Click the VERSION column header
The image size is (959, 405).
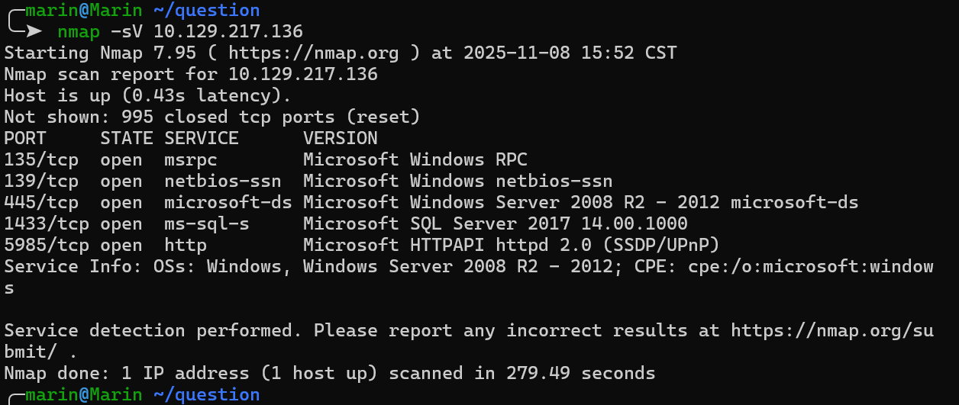(340, 139)
